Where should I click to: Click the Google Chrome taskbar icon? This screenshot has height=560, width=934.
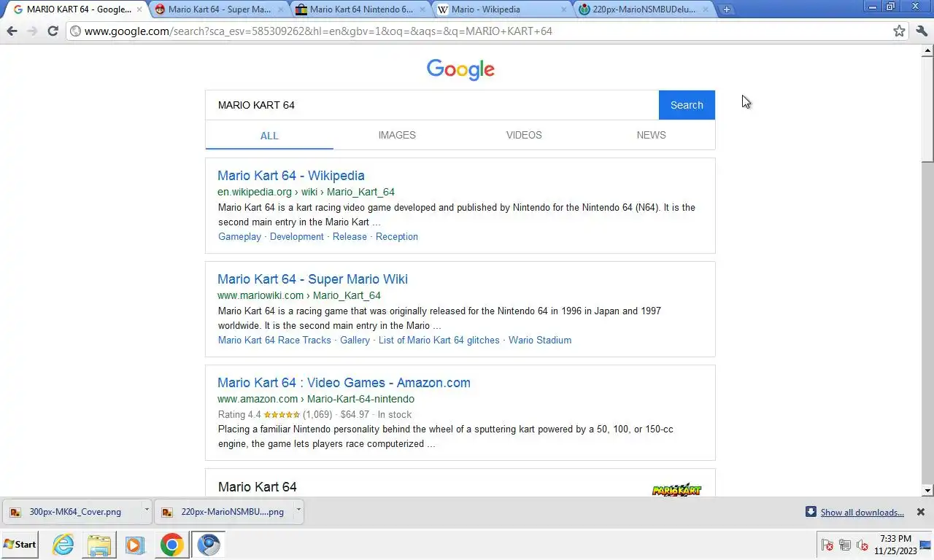click(x=171, y=545)
